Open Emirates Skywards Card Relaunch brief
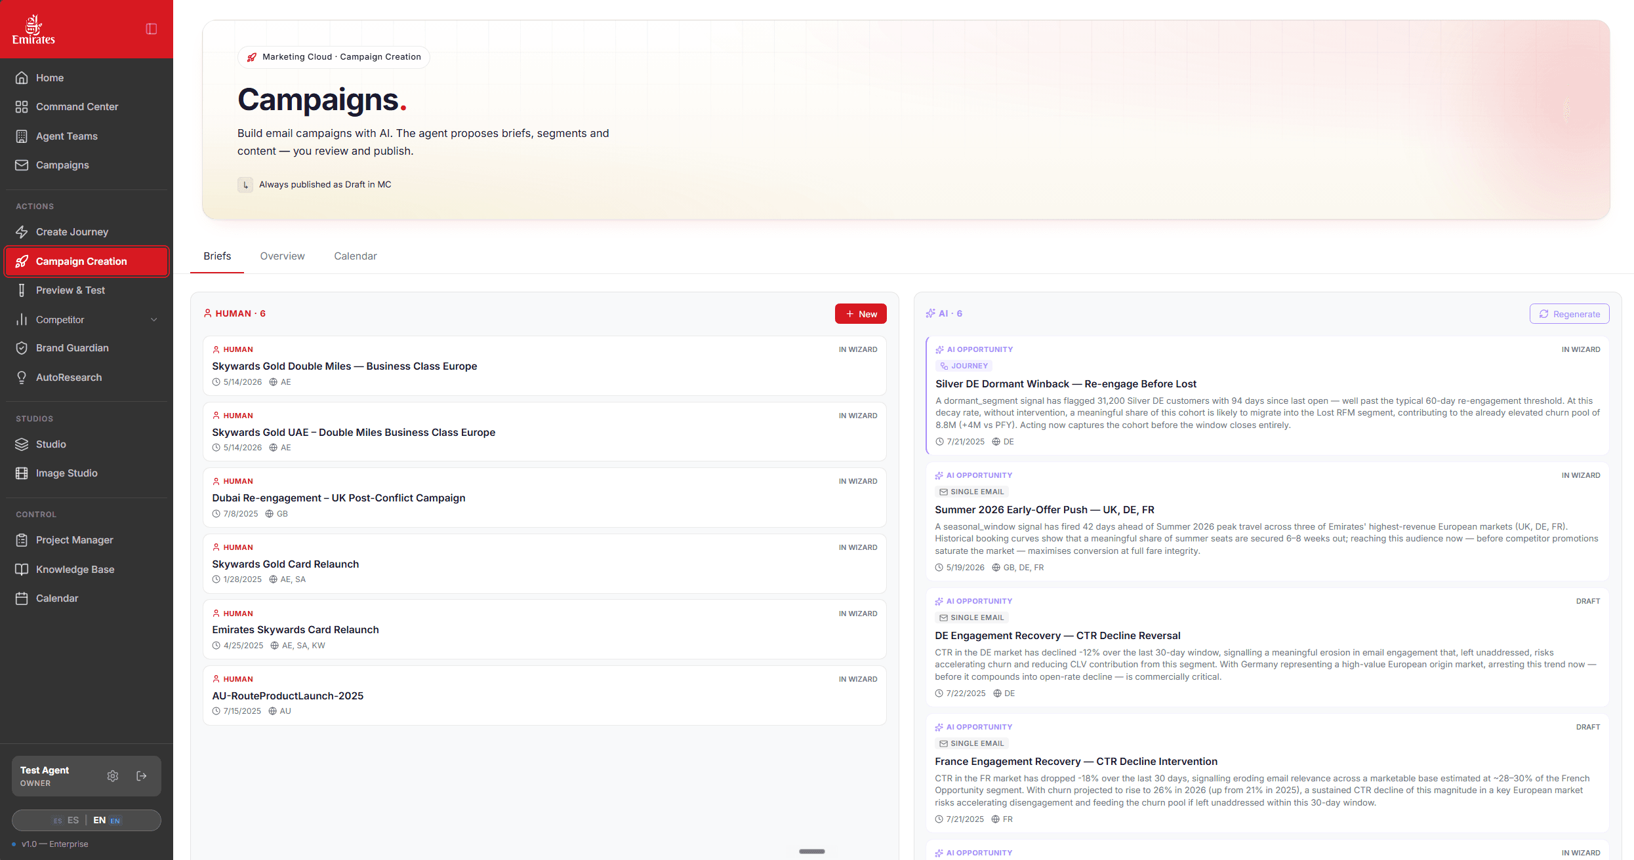1634x860 pixels. (x=544, y=629)
